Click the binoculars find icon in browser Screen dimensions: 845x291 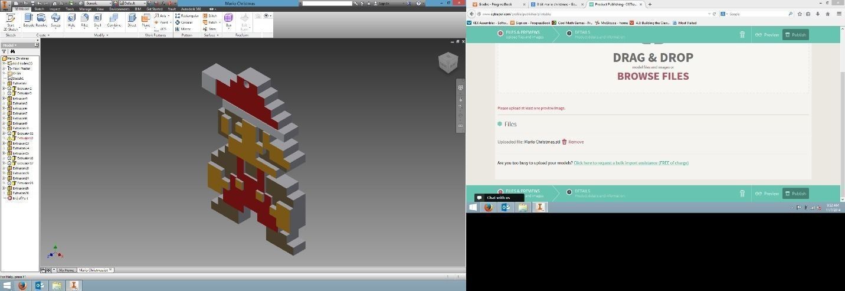pyautogui.click(x=12, y=51)
